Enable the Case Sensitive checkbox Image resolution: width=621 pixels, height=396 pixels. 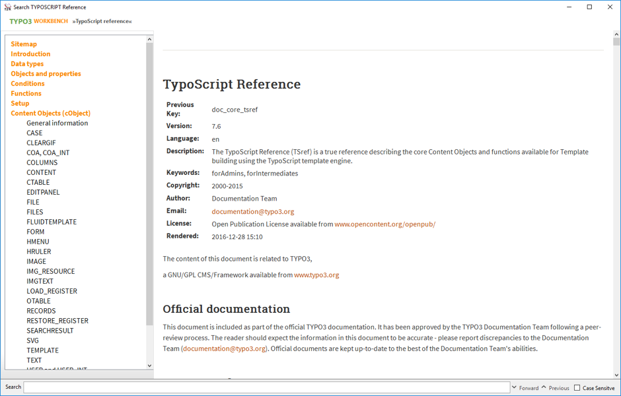coord(577,388)
